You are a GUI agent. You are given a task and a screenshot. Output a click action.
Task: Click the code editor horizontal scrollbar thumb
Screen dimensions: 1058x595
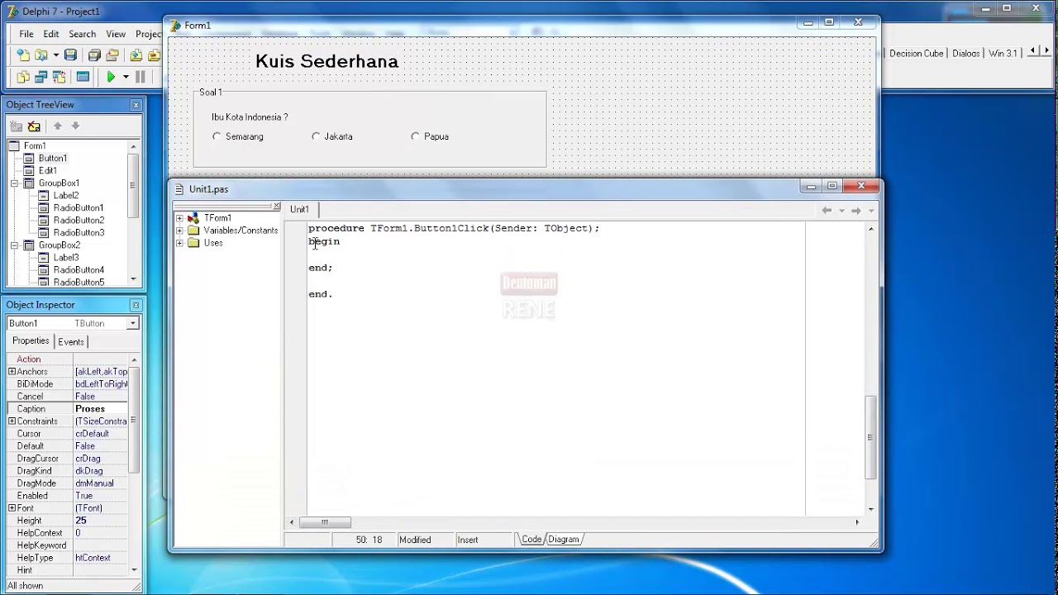(x=325, y=522)
